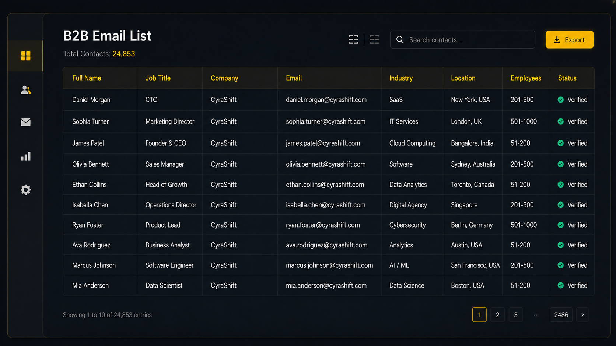Click the Export button
Image resolution: width=616 pixels, height=346 pixels.
coord(570,40)
